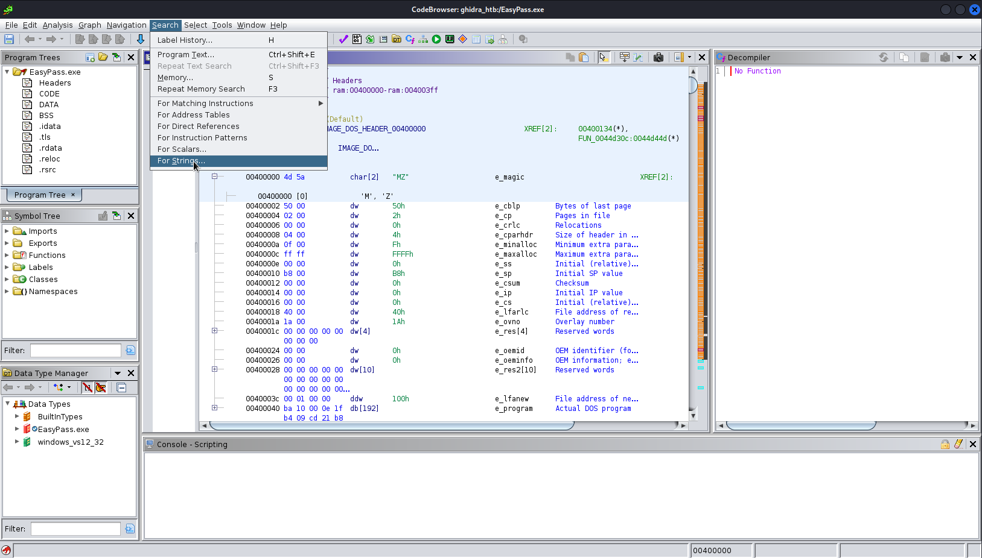Expand the Functions node in Symbol Tree
Screen dimensions: 982x558
point(7,255)
